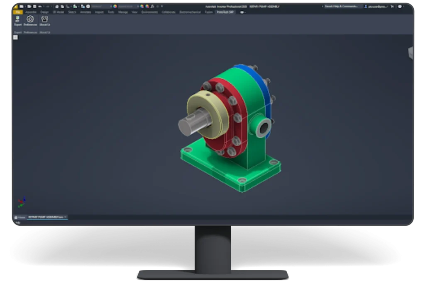Screen dimensions: 425x283
Task: Open the Undo history dropdown arrow
Action: [45, 6]
